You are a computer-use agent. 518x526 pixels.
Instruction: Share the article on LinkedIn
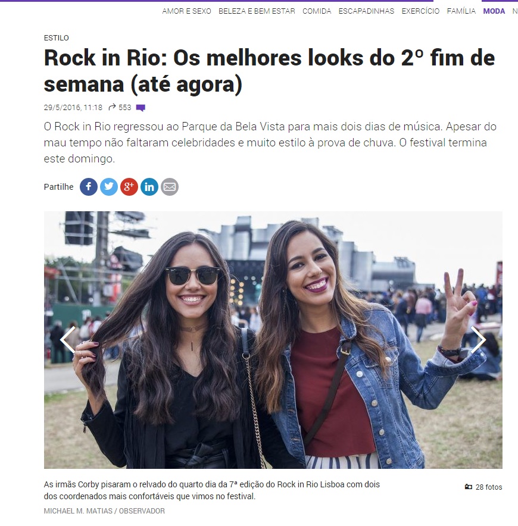click(149, 187)
